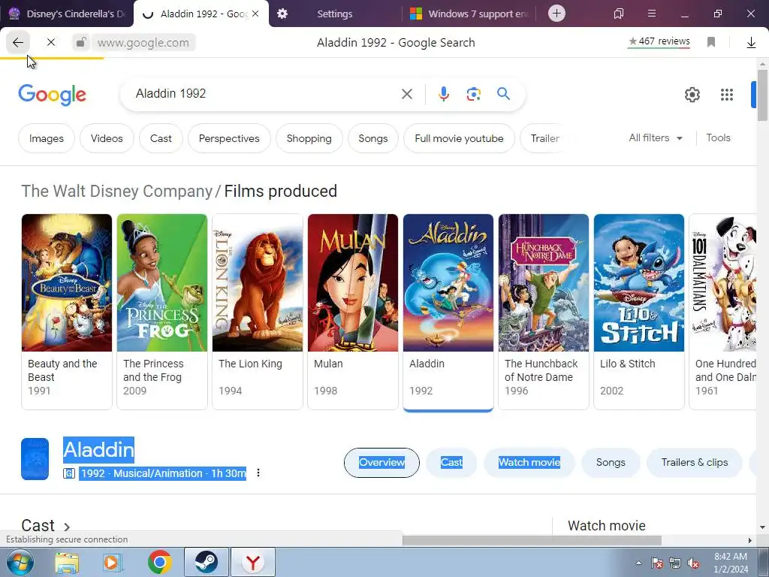769x577 pixels.
Task: Filter results by Images
Action: point(47,138)
